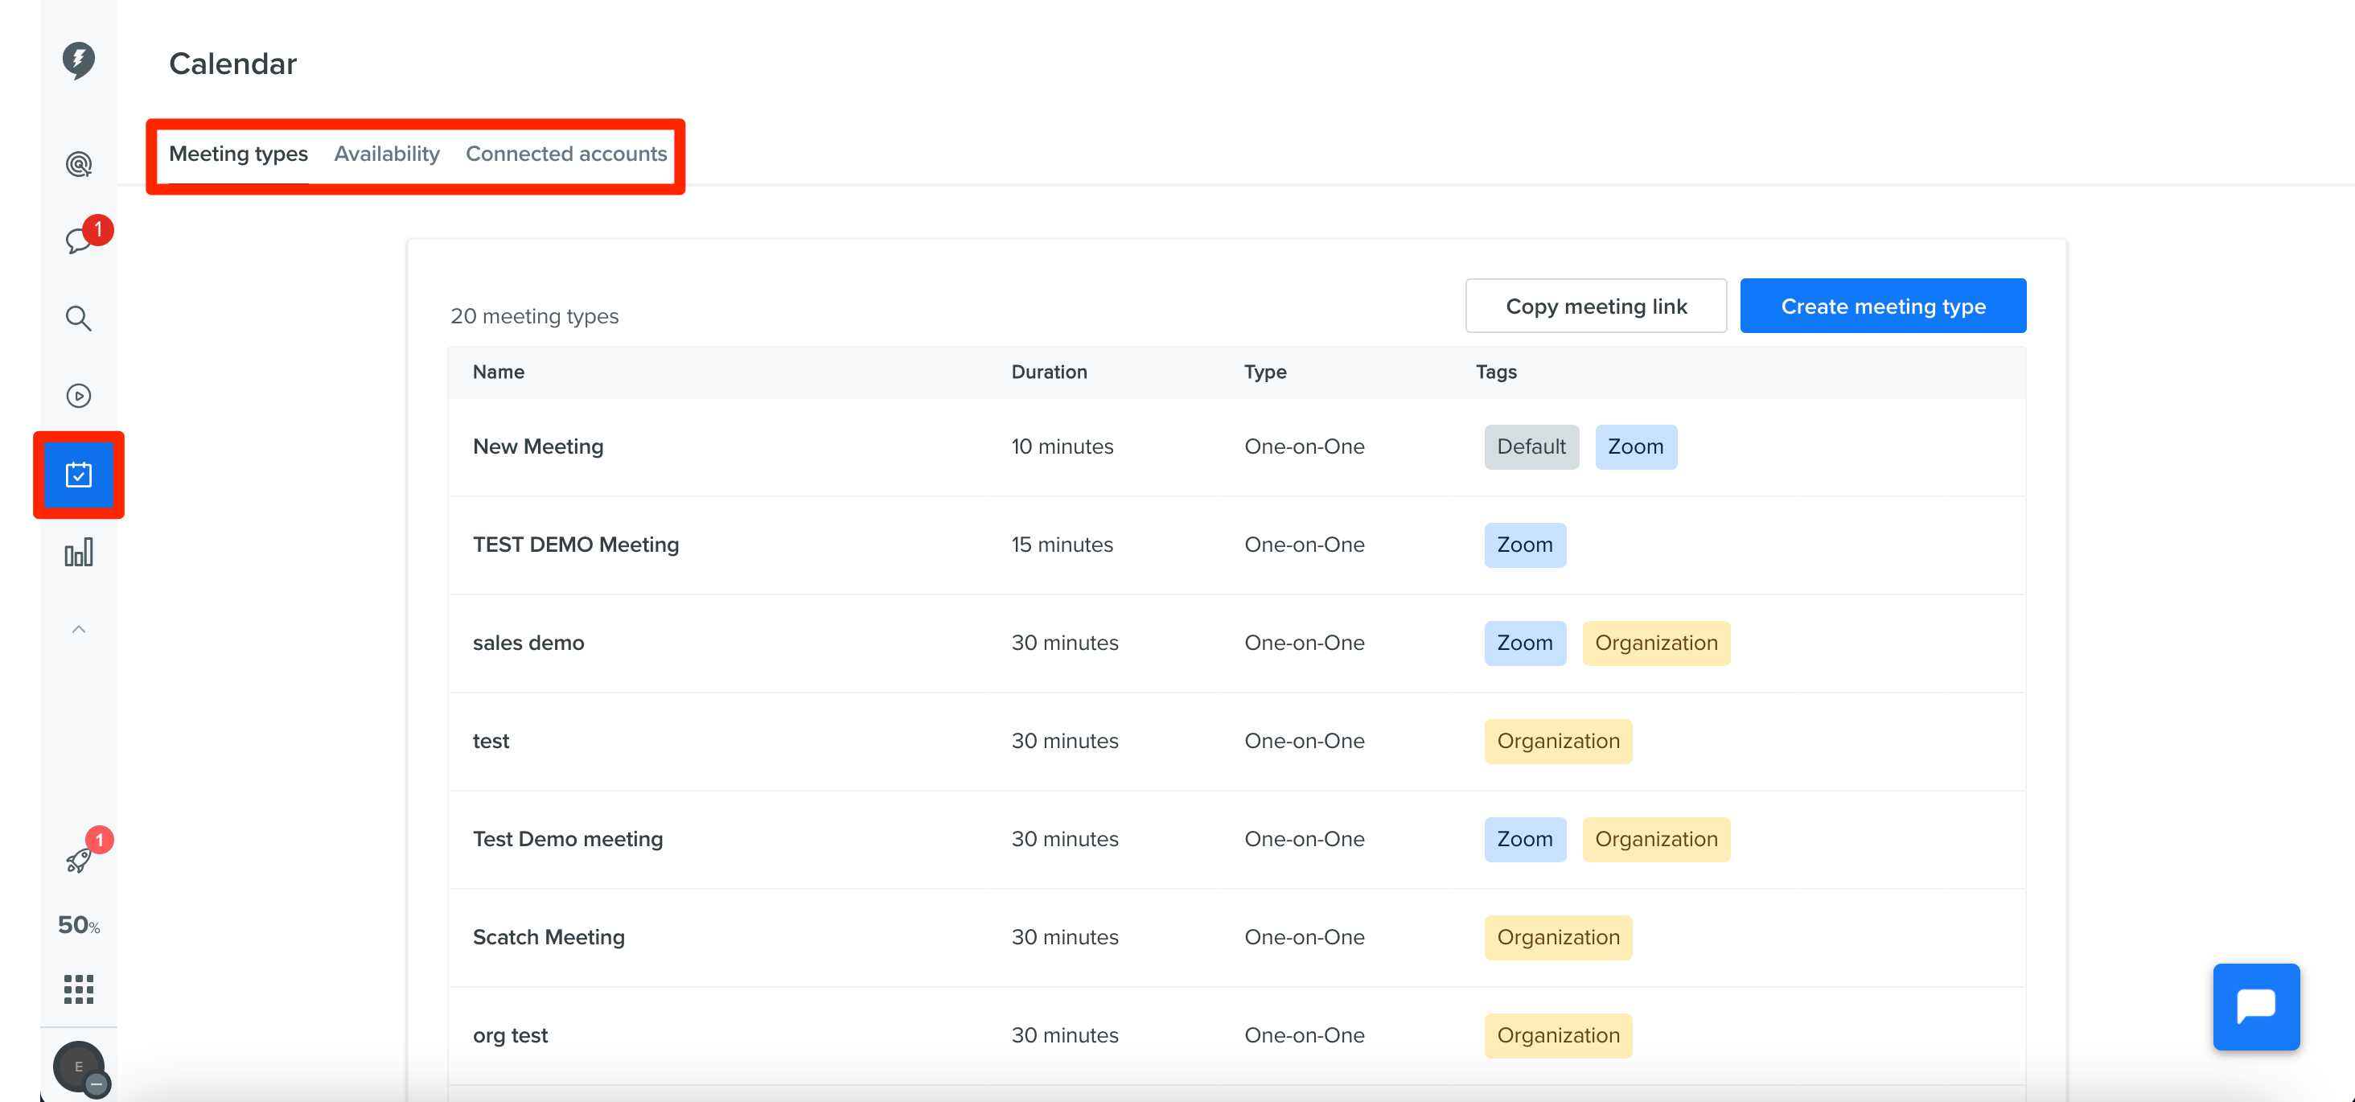Click the 10 minutes duration cell
The image size is (2355, 1102).
point(1062,447)
